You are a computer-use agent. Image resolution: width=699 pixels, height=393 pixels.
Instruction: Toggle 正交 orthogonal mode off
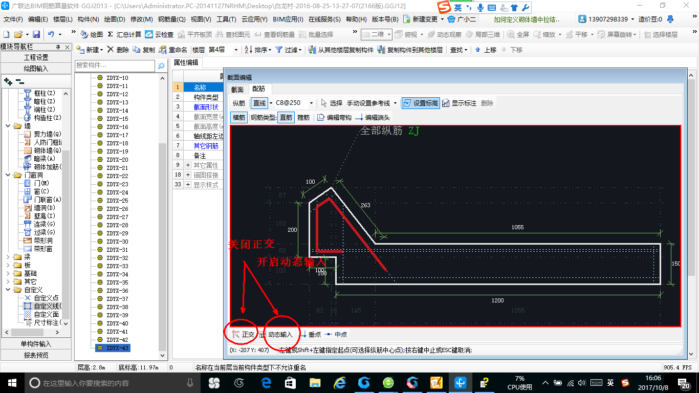click(244, 335)
